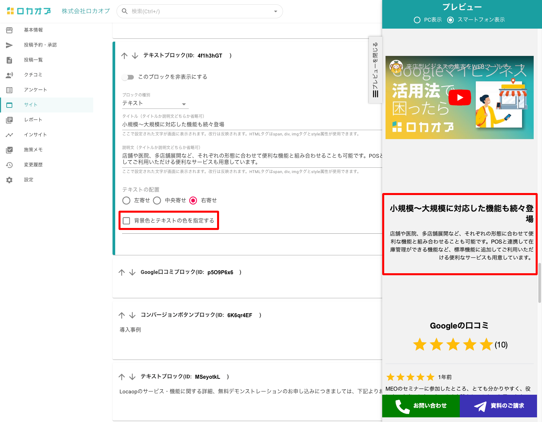
Task: Click the お問い合わせ button in preview
Action: click(x=421, y=406)
